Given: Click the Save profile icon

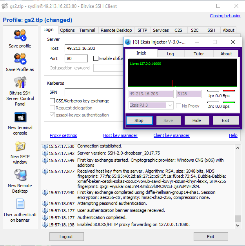Looking at the screenshot, I should point(20,35).
